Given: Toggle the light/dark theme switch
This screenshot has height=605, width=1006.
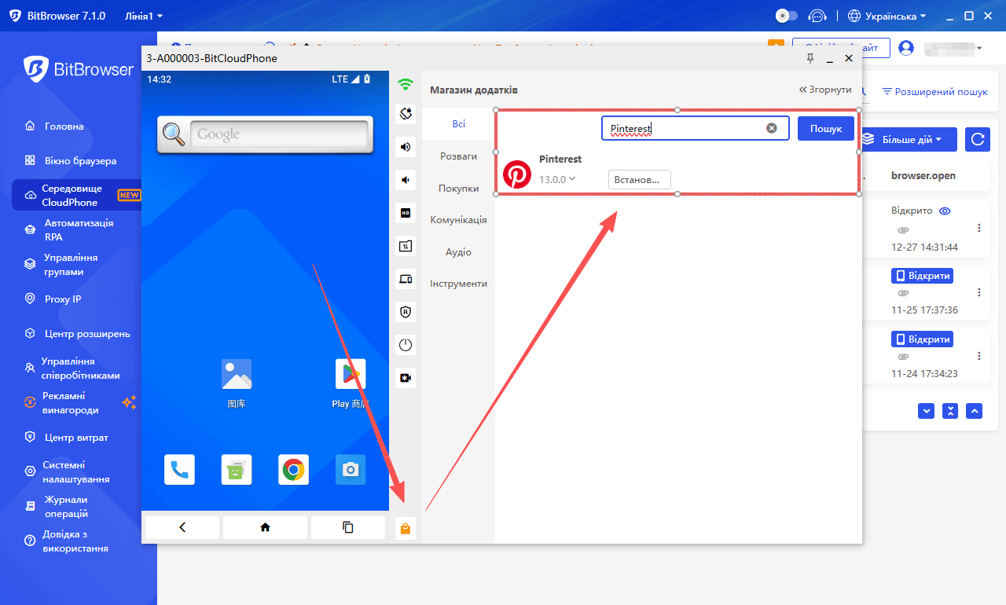Looking at the screenshot, I should tap(786, 16).
